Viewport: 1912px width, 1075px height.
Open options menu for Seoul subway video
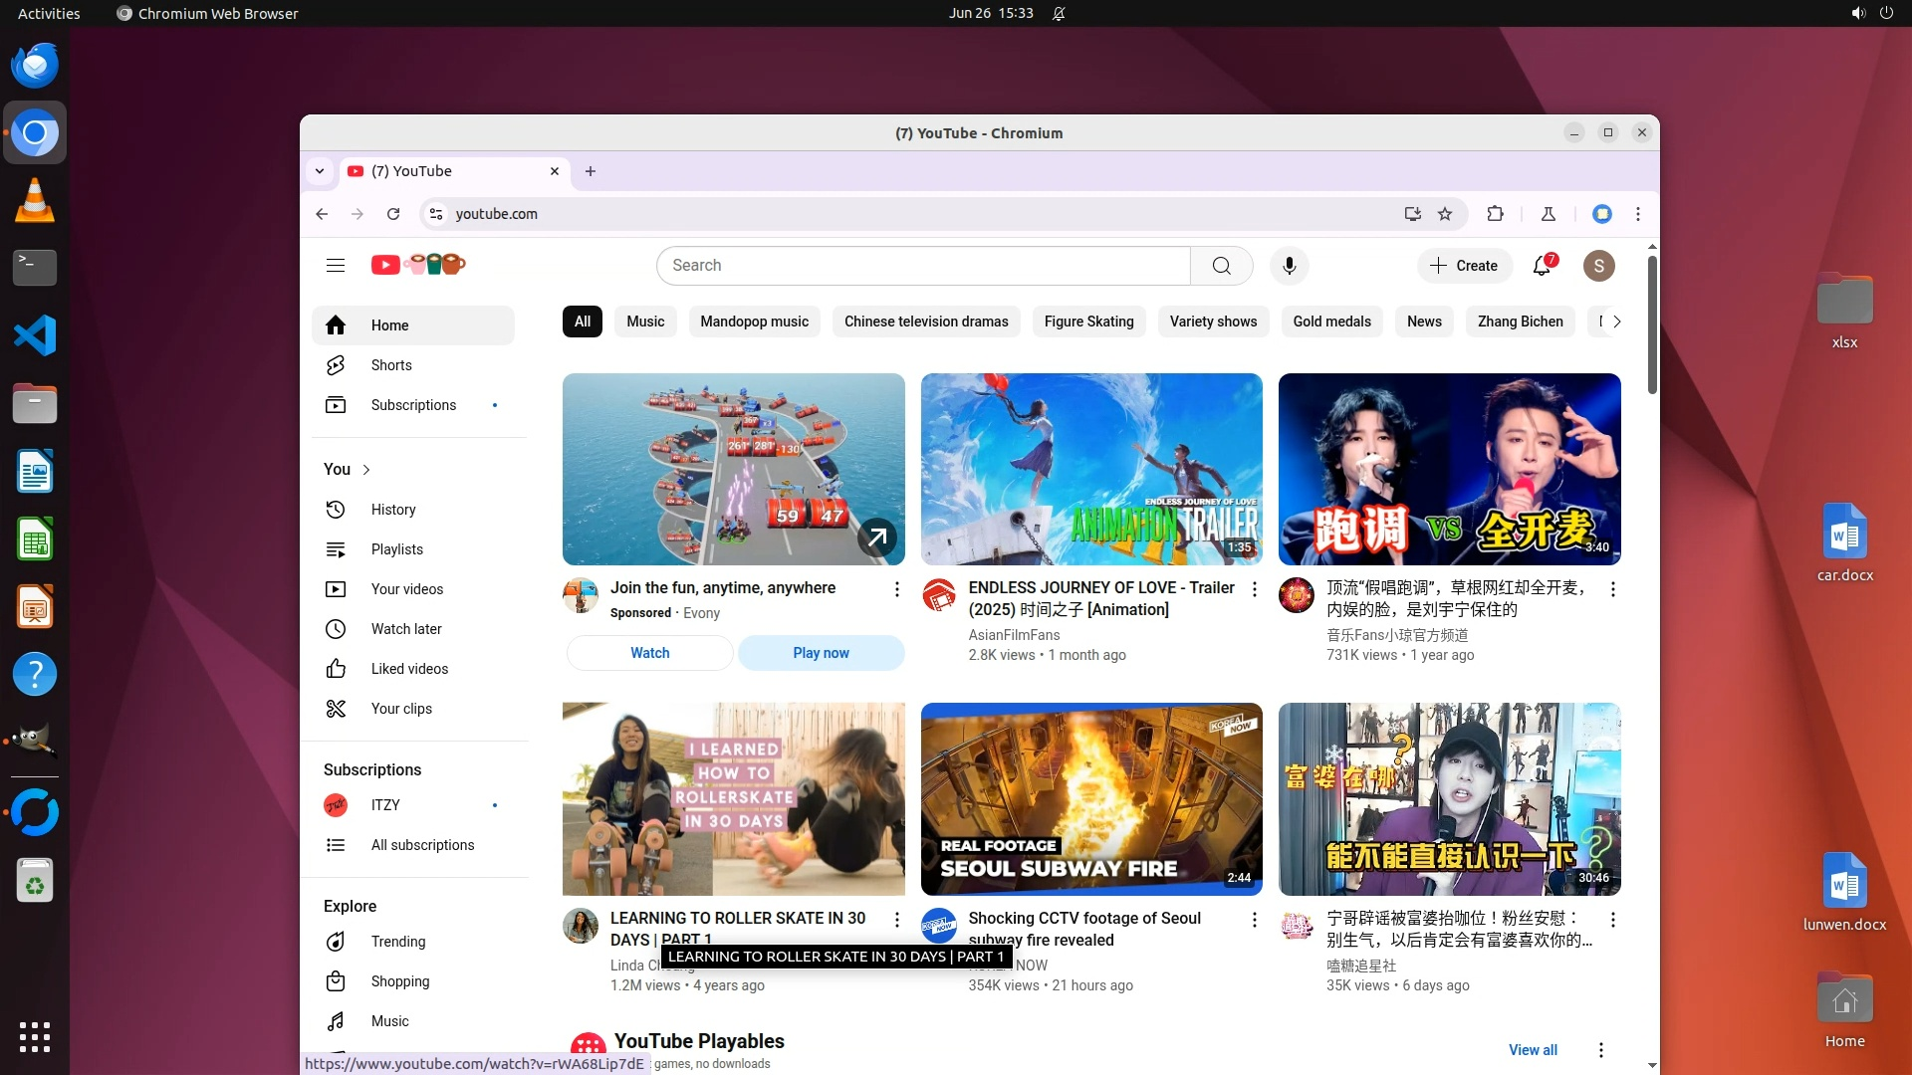(x=1255, y=920)
